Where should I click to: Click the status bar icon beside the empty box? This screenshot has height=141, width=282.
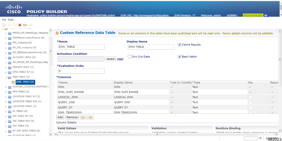260,138
